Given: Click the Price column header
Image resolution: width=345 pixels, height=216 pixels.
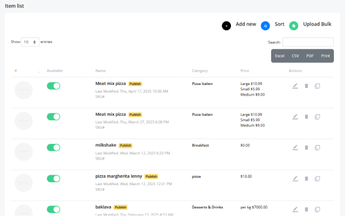Looking at the screenshot, I should pyautogui.click(x=245, y=70).
